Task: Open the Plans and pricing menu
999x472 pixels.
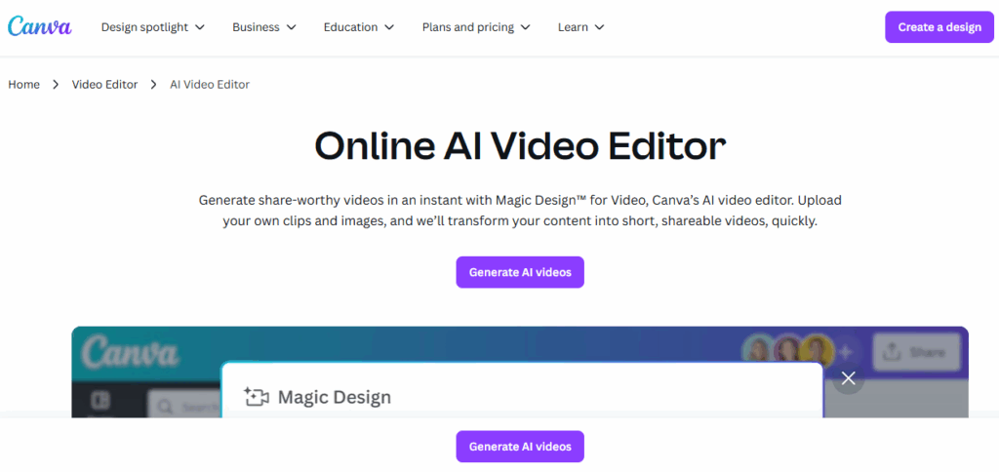Action: 476,27
